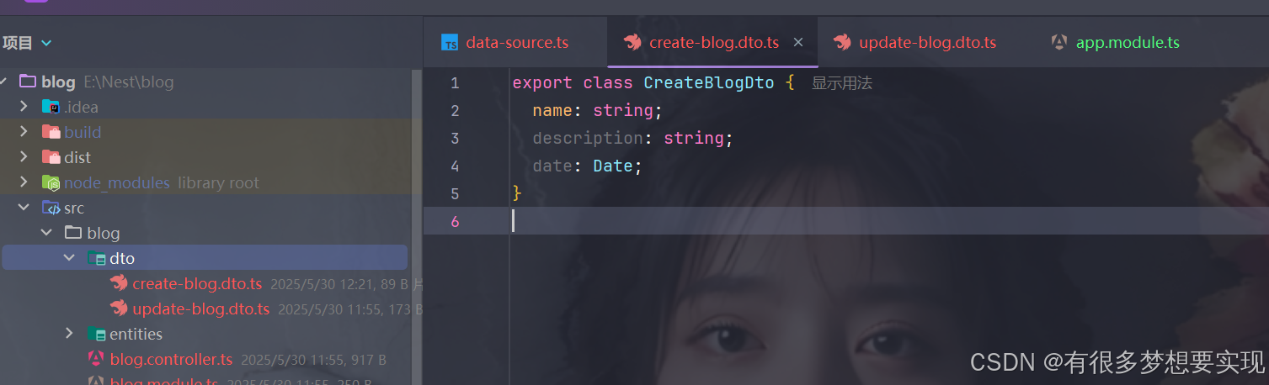Open blog.controller.ts in the project tree

171,359
